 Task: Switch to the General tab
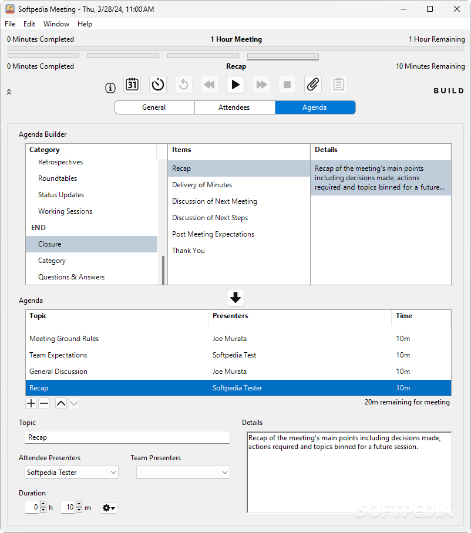click(x=154, y=107)
